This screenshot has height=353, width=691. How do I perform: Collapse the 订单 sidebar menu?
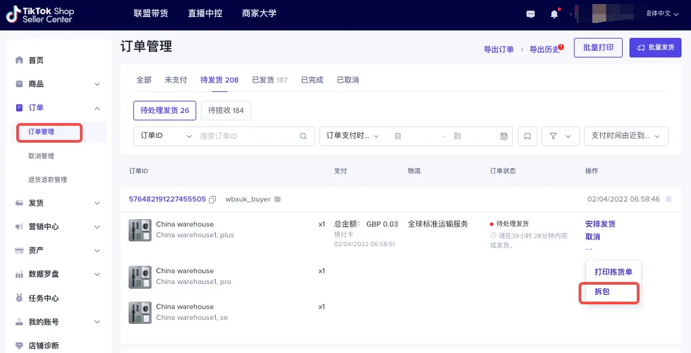(97, 108)
